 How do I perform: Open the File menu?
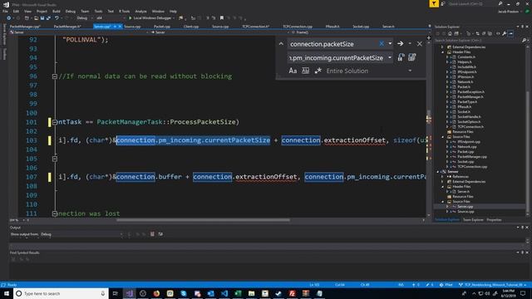point(5,11)
